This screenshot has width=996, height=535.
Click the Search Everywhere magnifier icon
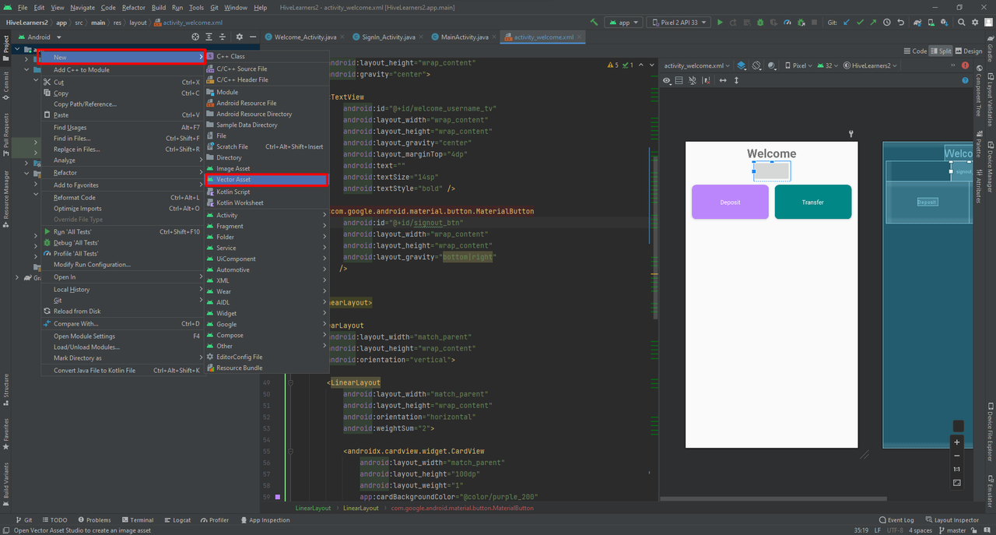962,23
